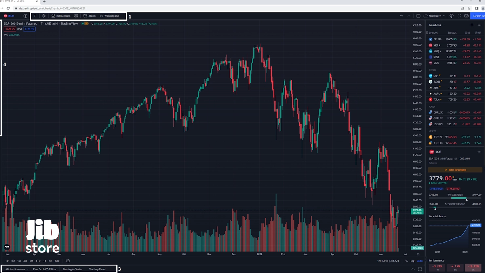Viewport: 485px width, 273px height.
Task: Enter fullscreen mode with the expand icon
Action: (459, 16)
